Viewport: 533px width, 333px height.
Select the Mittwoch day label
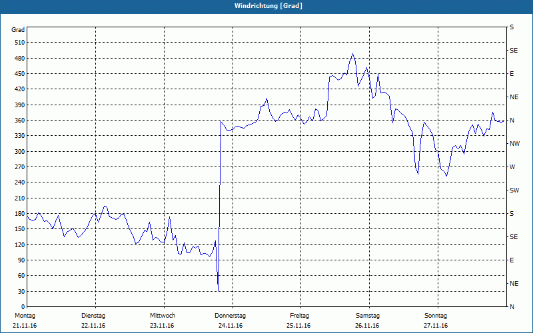[163, 316]
